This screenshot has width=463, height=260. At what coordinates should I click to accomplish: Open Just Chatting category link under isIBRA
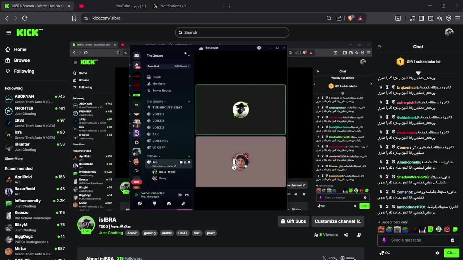pos(111,233)
